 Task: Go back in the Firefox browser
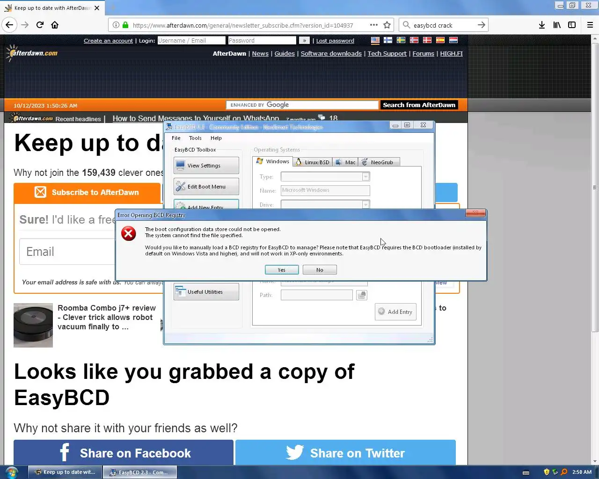tap(9, 25)
